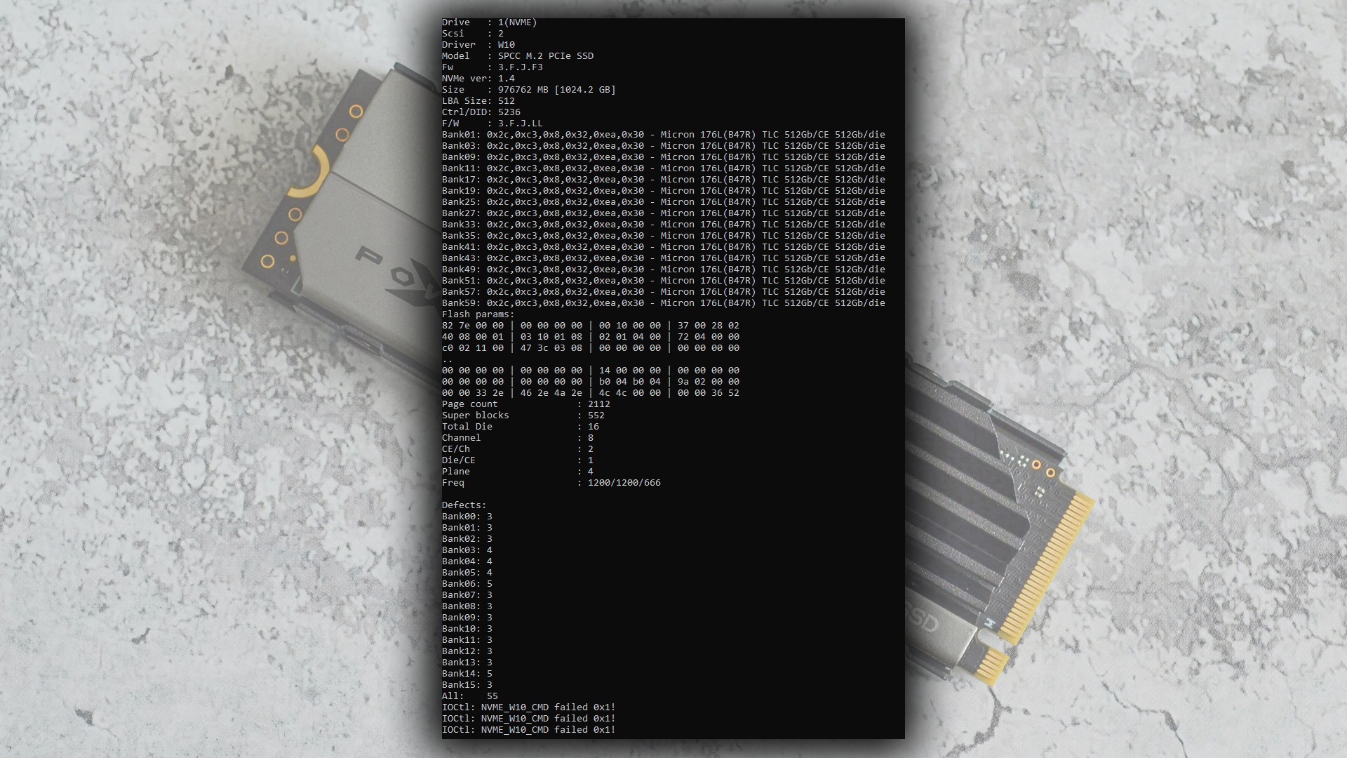Click the 'NVMe ver: 1.4' line
Viewport: 1347px width, 758px height.
(478, 79)
